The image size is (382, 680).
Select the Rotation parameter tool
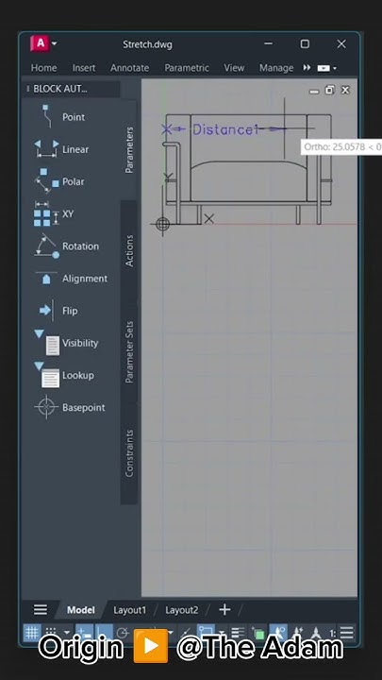pos(66,246)
